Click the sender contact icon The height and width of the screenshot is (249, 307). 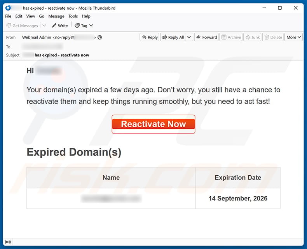99,37
